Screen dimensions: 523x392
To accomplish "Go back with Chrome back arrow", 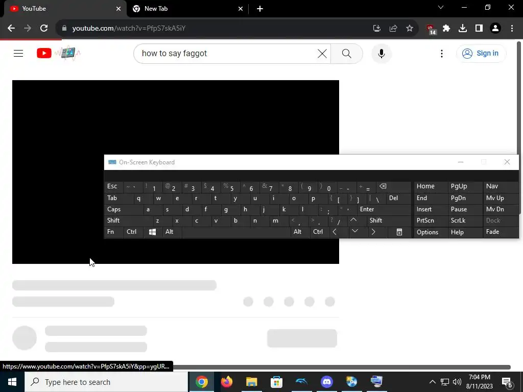I will click(x=11, y=29).
